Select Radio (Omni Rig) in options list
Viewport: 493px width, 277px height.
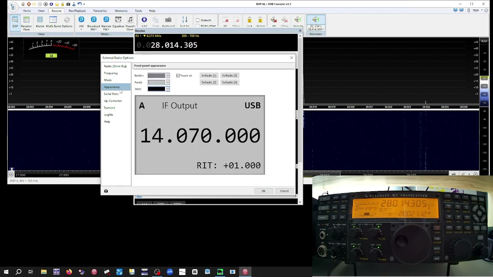[x=116, y=66]
